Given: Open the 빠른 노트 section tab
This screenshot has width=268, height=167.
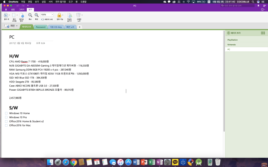Looking at the screenshot, I should 70,27.
